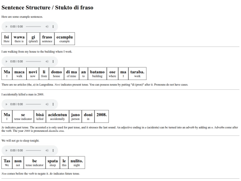Open overflow menu of fourth audio player
Screen dimensions: 241x181
[x=53, y=150]
